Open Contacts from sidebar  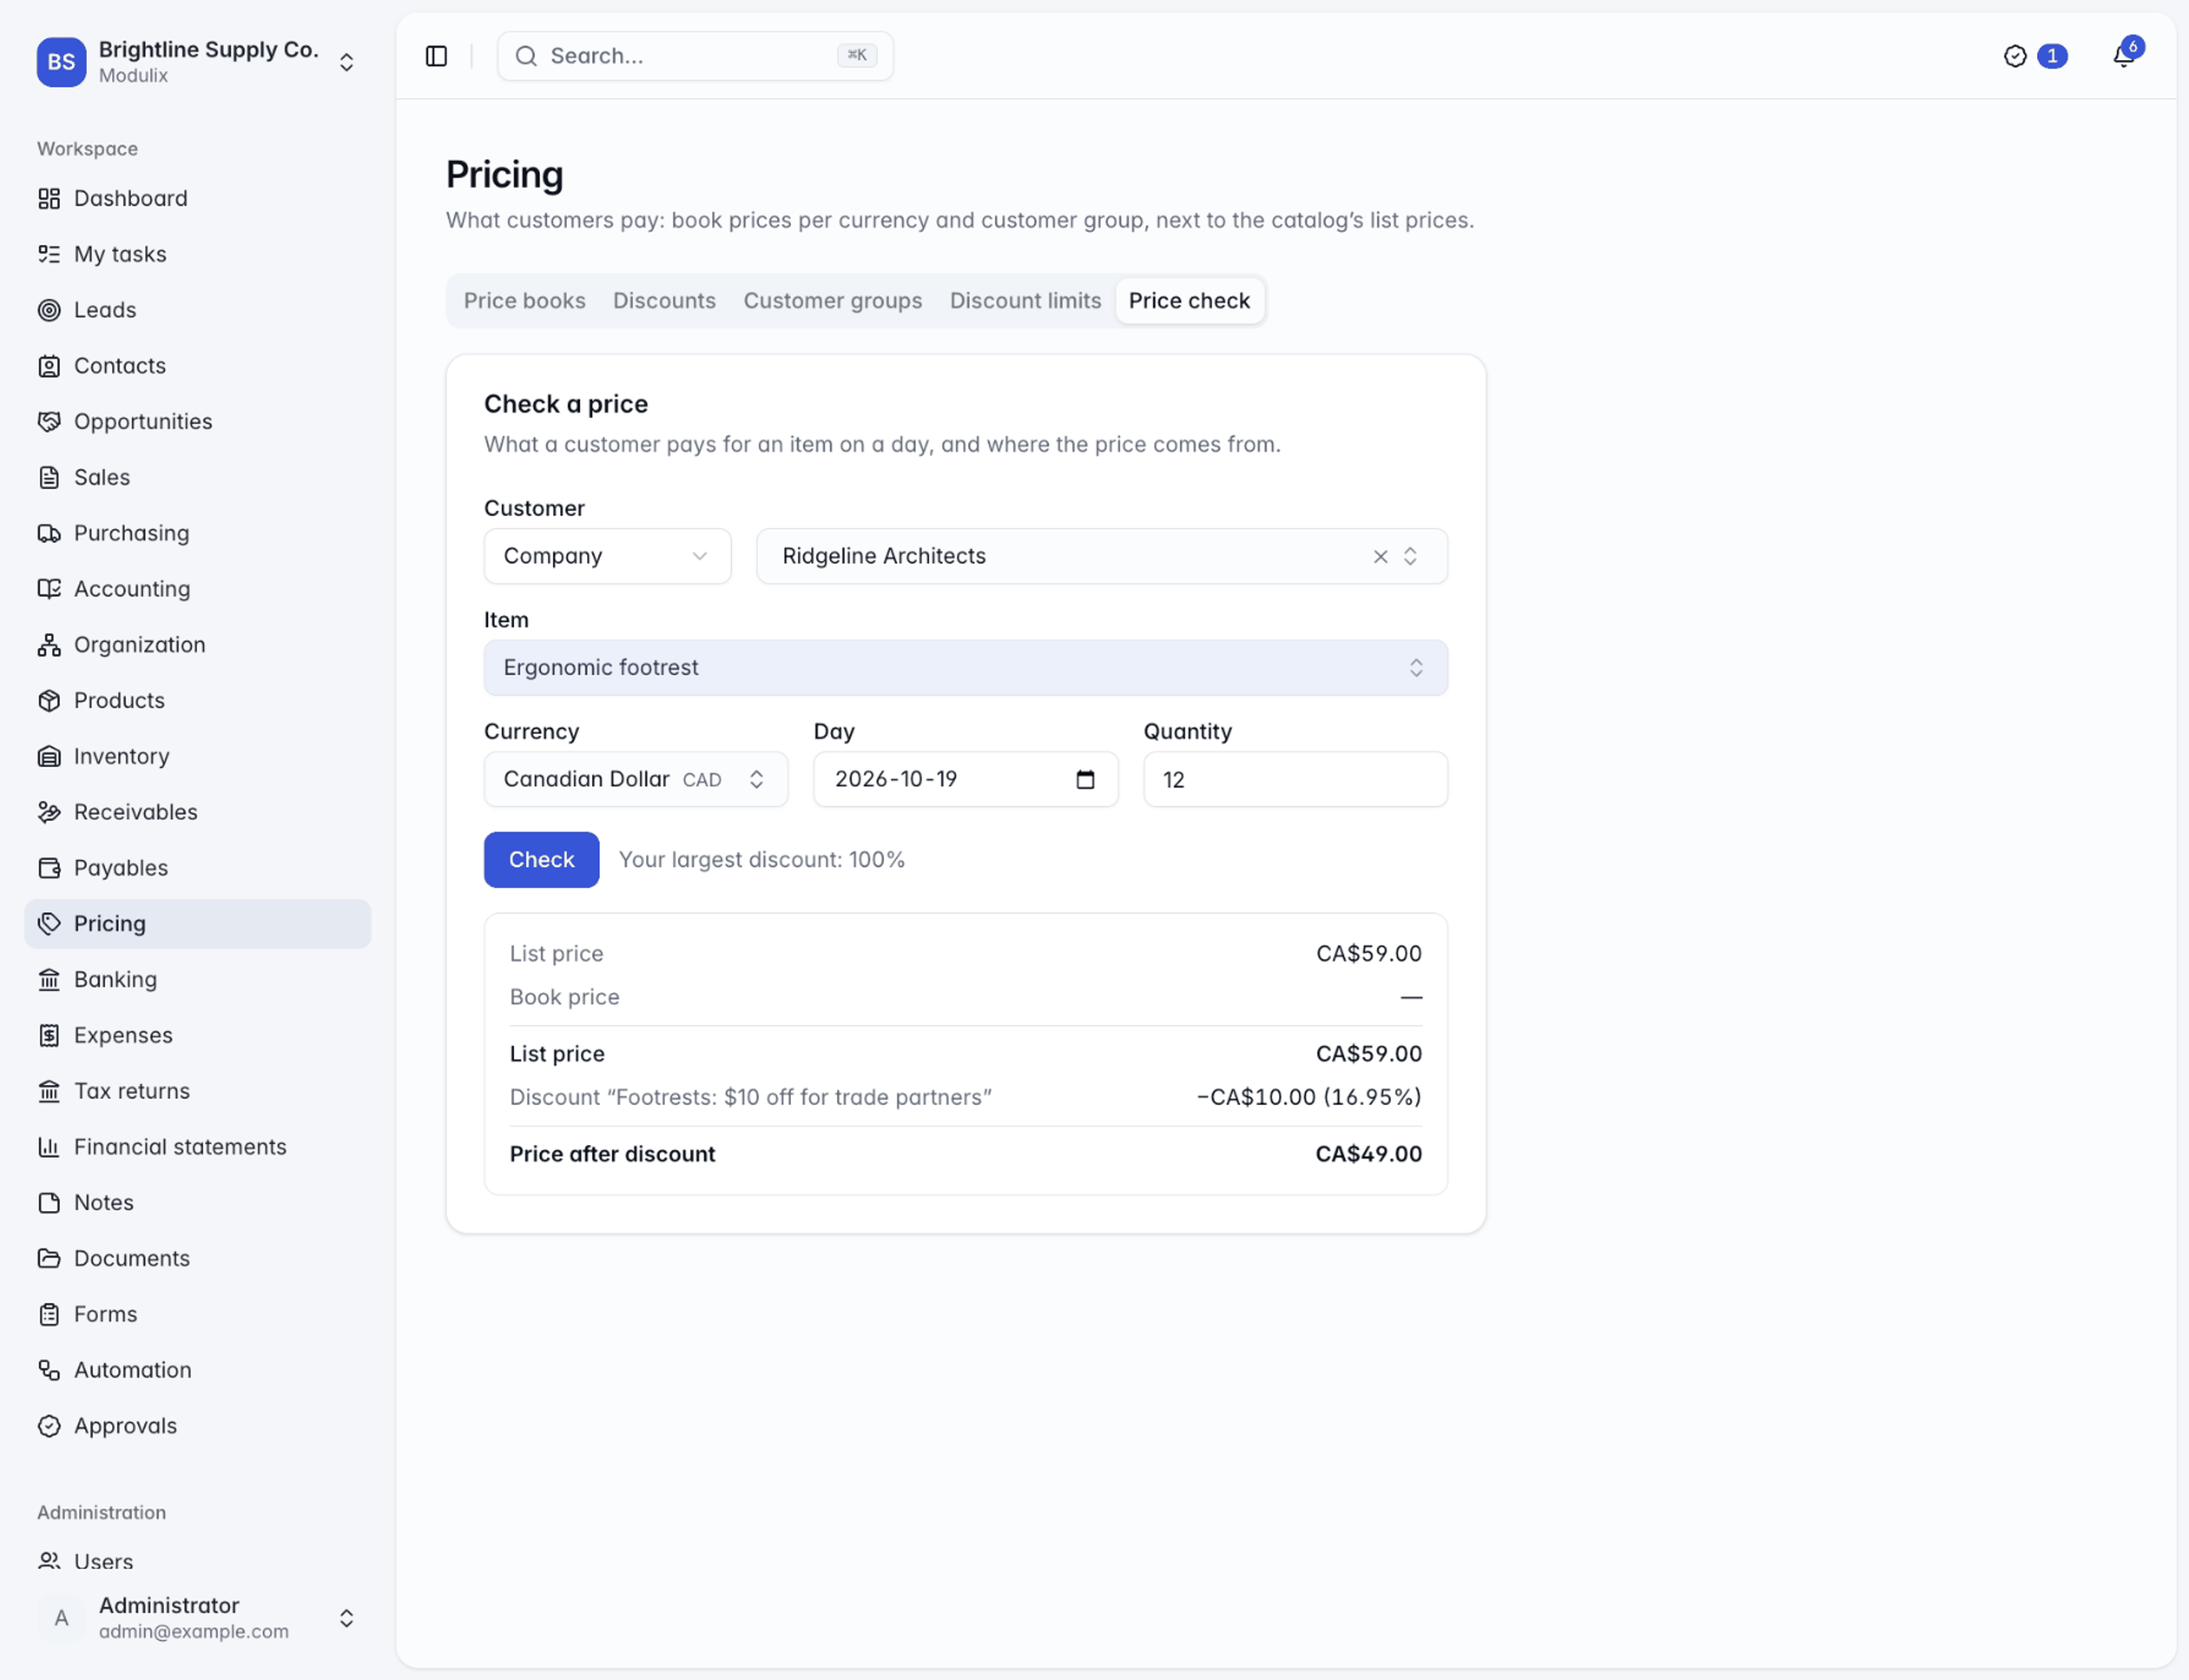pyautogui.click(x=197, y=366)
